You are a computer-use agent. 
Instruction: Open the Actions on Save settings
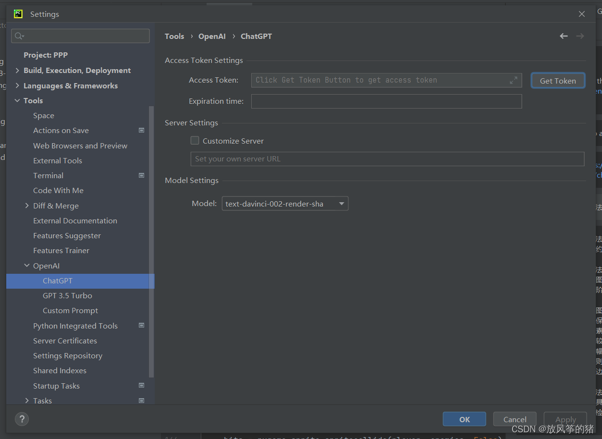click(61, 130)
